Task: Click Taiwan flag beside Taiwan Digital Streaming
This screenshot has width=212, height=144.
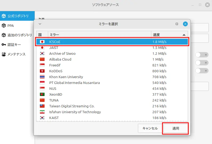Action: [x=42, y=106]
